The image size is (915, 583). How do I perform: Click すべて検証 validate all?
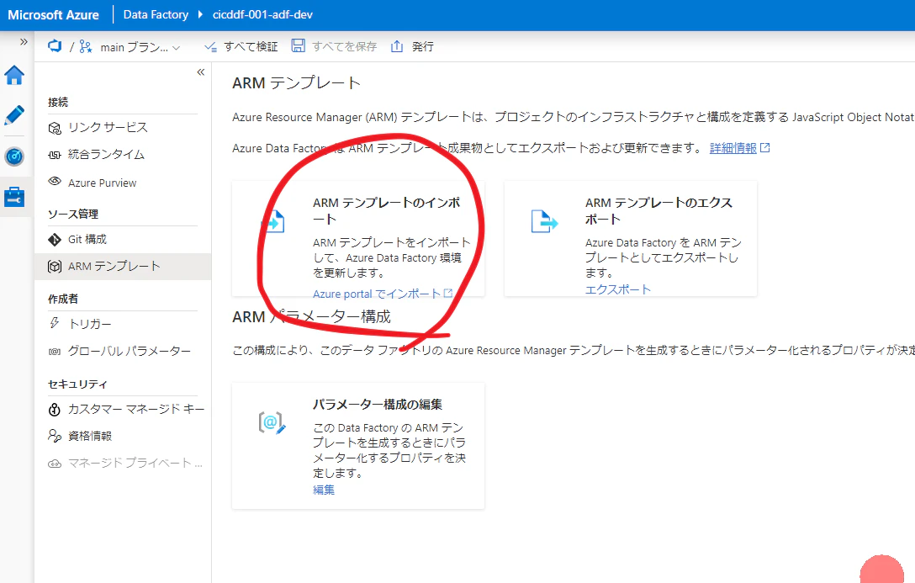241,46
